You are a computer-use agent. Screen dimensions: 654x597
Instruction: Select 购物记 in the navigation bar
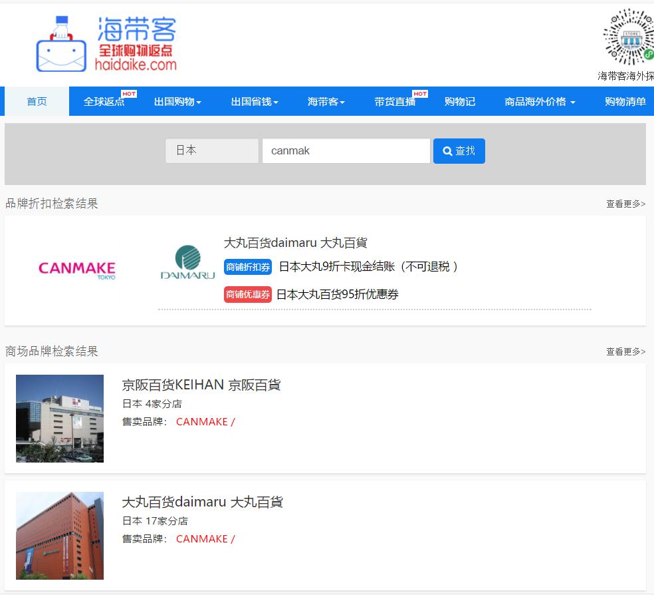(x=459, y=101)
